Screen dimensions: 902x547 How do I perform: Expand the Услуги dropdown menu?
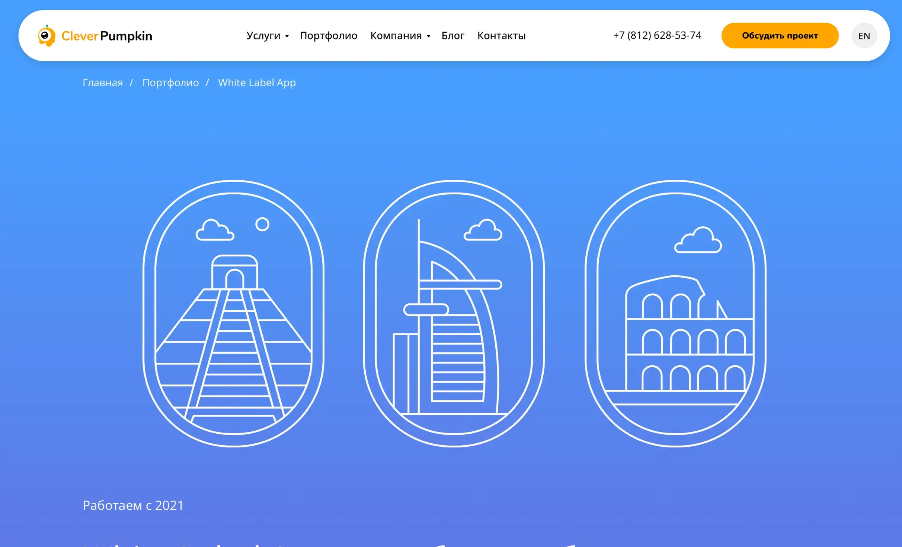click(265, 35)
